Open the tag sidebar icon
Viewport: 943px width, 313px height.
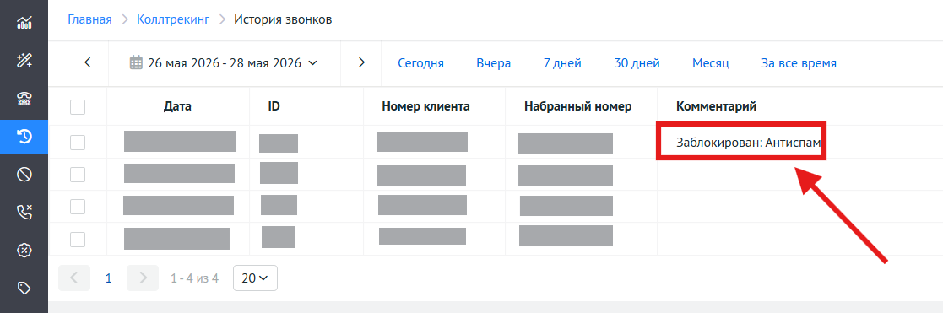pyautogui.click(x=24, y=289)
